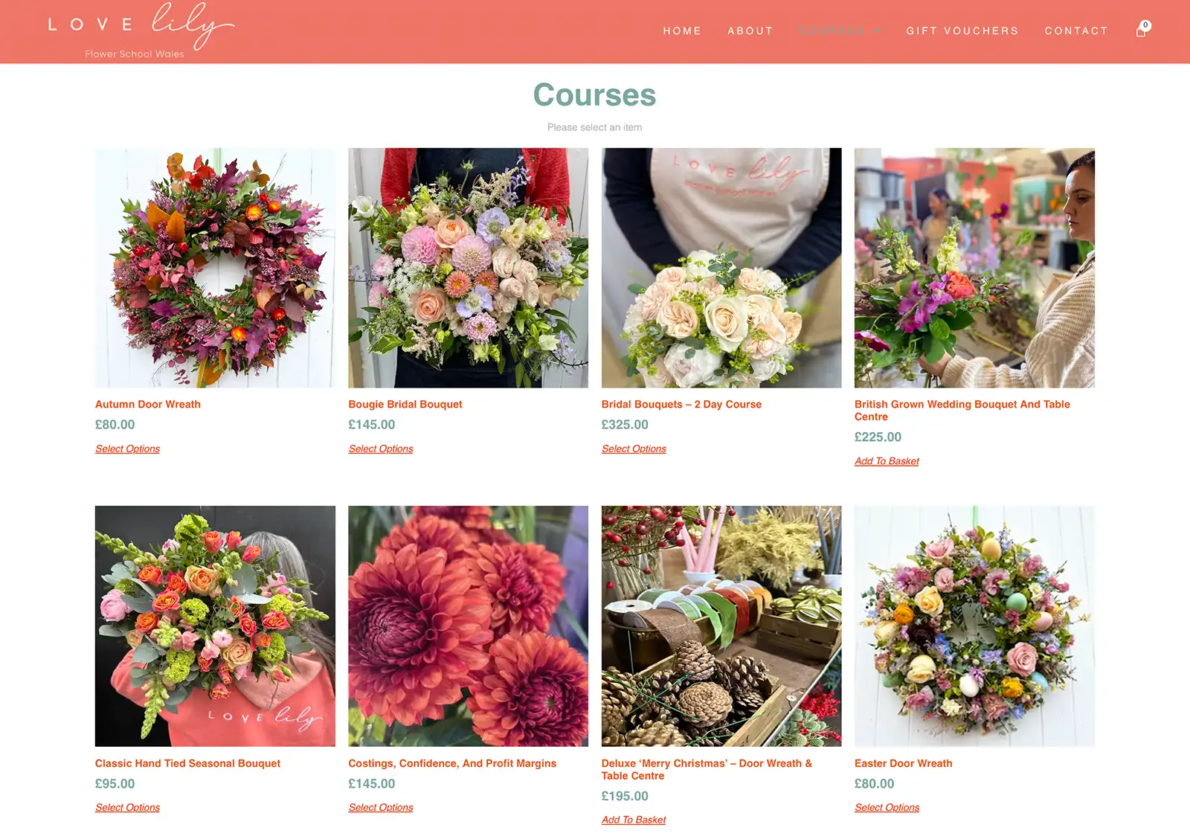Open the Easter Door Wreath course page

tap(903, 763)
